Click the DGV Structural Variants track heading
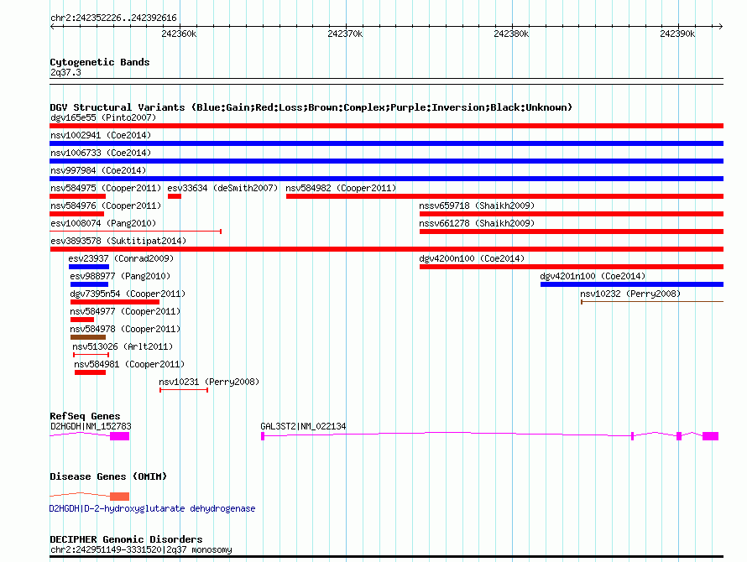Image resolution: width=747 pixels, height=562 pixels. click(311, 107)
